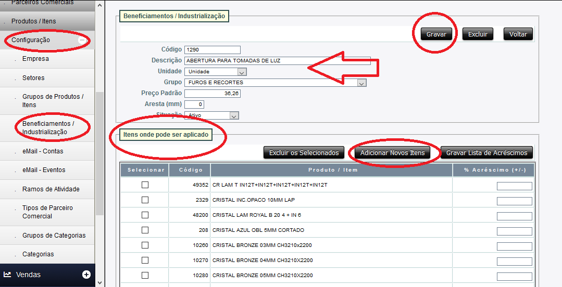562x287 pixels.
Task: Tick checkbox for CRISTAL INC.OPACO 10MM LAP
Action: pos(145,200)
